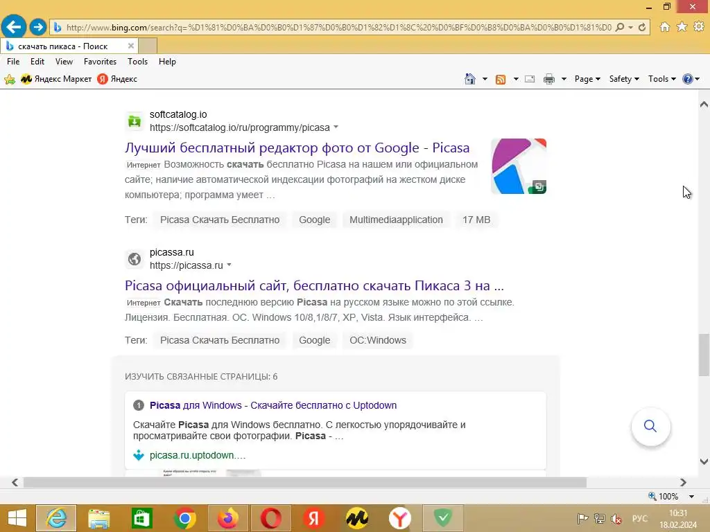Viewport: 710px width, 532px height.
Task: Open 'Лучший бесплатный редактор фото' result link
Action: (x=297, y=148)
